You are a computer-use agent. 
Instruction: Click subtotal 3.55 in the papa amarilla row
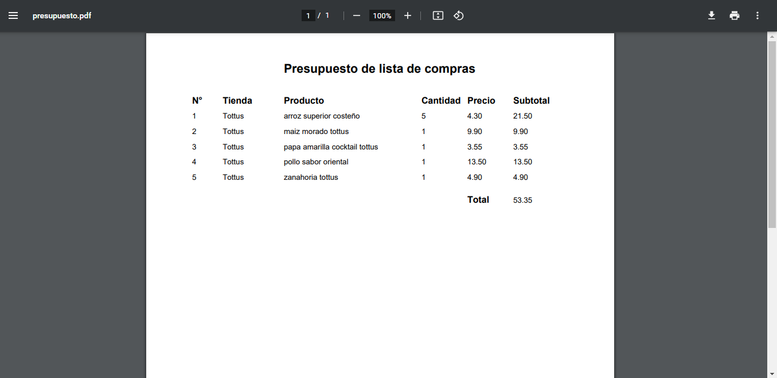[521, 147]
